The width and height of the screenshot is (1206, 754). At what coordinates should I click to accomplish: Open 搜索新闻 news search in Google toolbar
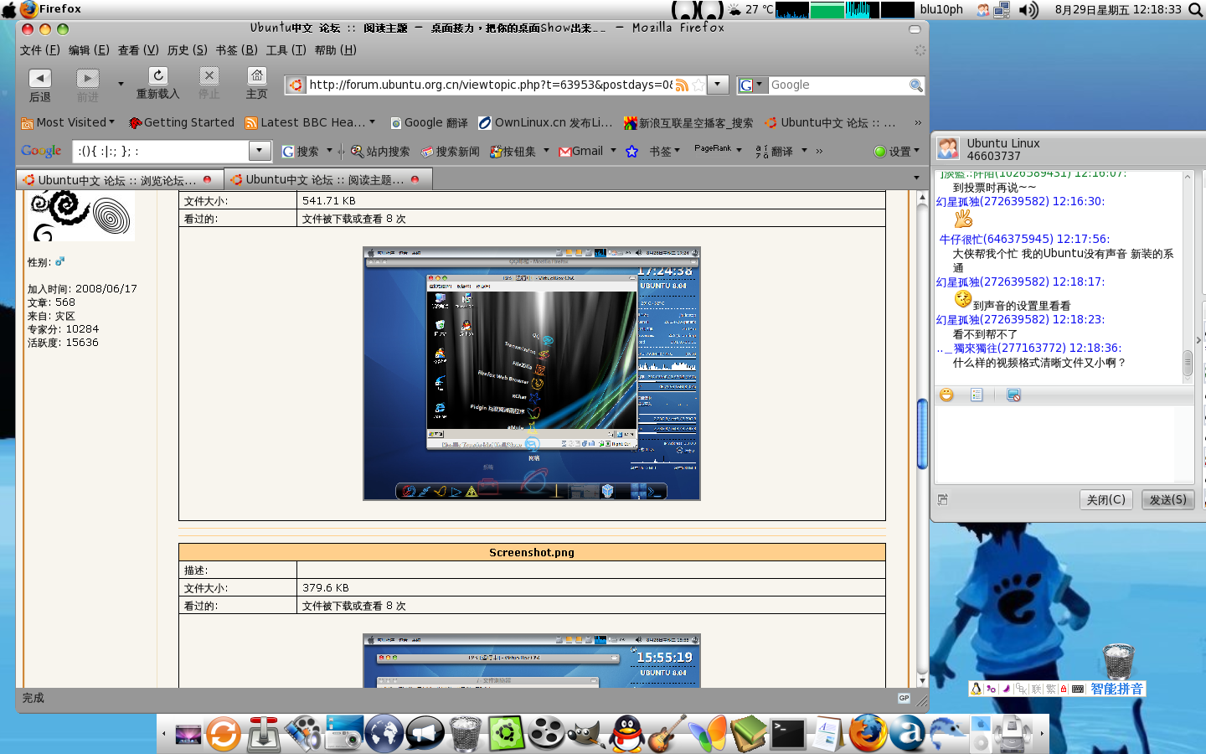450,151
